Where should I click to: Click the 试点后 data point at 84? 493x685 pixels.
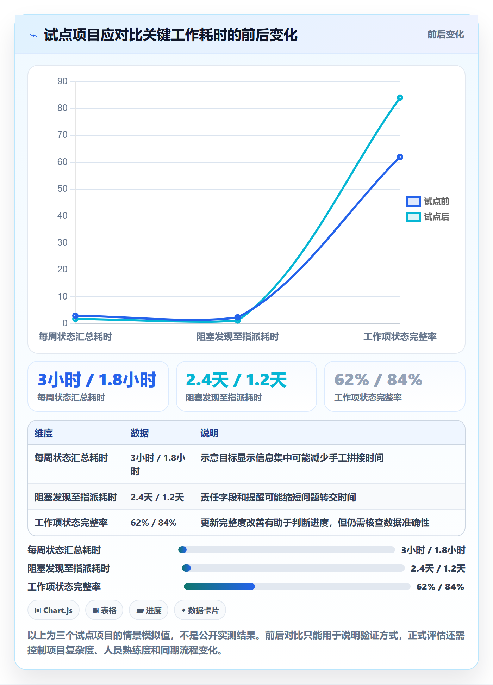[400, 98]
